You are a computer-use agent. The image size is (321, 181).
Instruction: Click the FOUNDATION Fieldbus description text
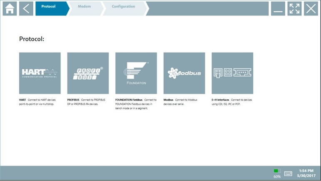(x=136, y=104)
